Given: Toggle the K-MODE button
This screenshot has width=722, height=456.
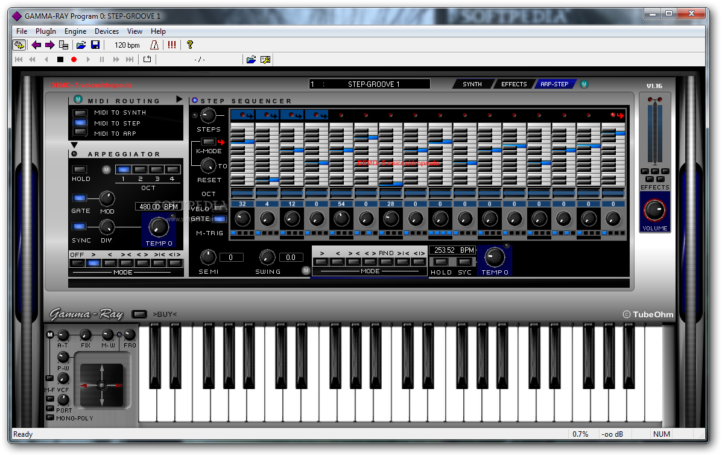Looking at the screenshot, I should (x=209, y=142).
